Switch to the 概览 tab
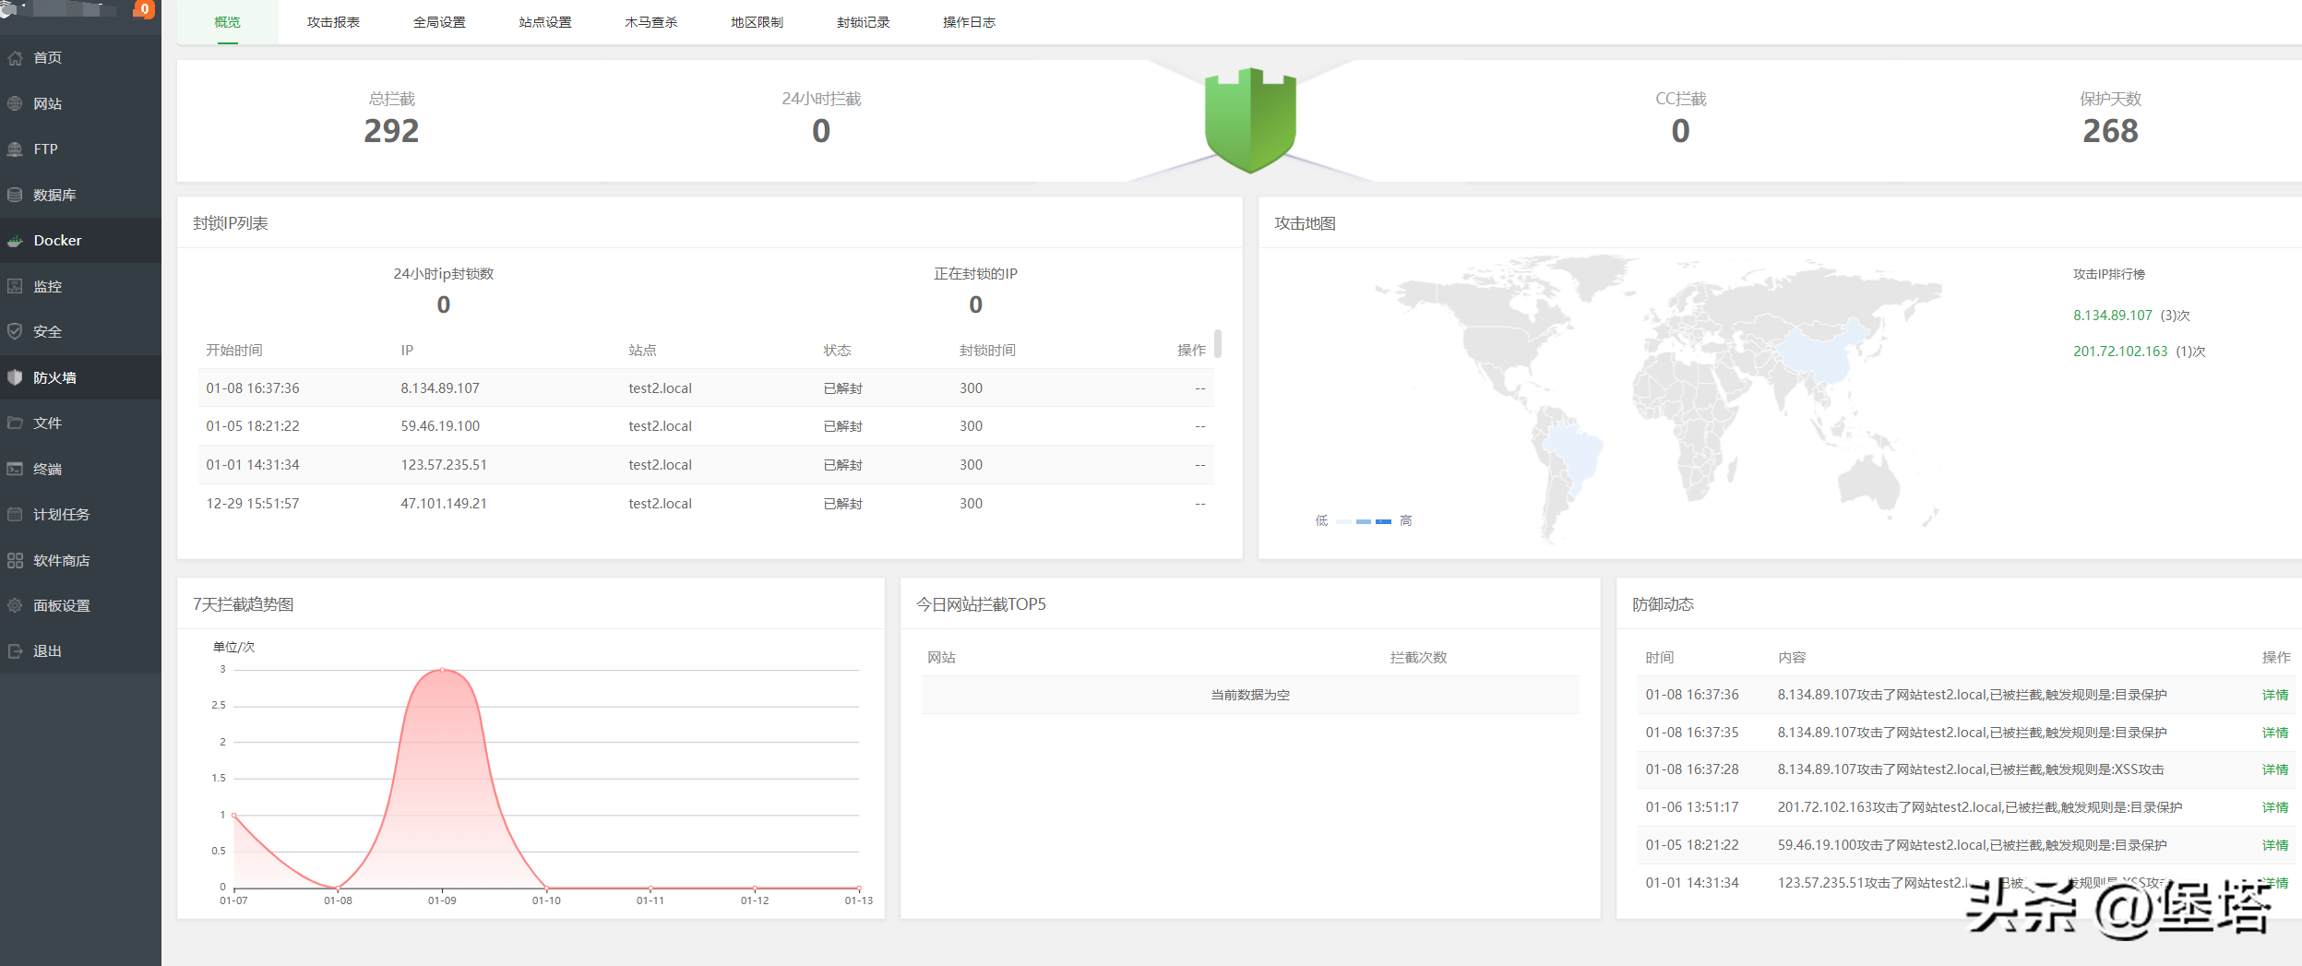This screenshot has height=966, width=2302. coord(227,22)
